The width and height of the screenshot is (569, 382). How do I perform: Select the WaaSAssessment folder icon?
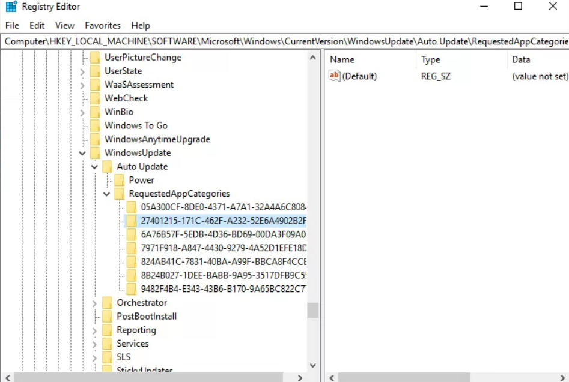point(95,85)
